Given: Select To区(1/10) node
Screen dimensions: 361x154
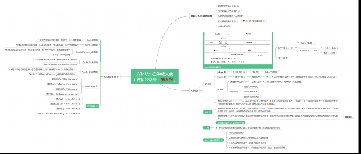Looking at the screenshot, I should click(329, 53).
